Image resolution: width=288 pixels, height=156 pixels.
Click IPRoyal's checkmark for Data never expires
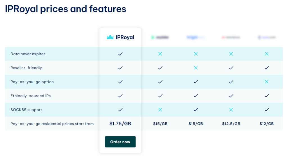[120, 54]
